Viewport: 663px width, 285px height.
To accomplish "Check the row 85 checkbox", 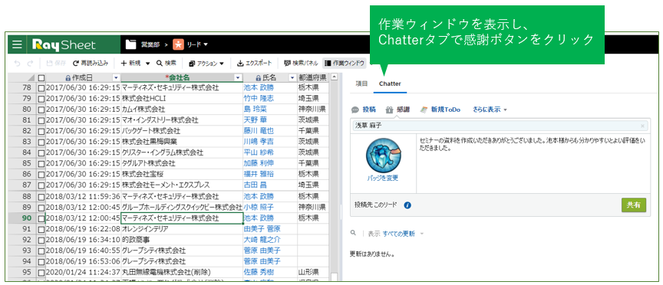I will click(41, 163).
